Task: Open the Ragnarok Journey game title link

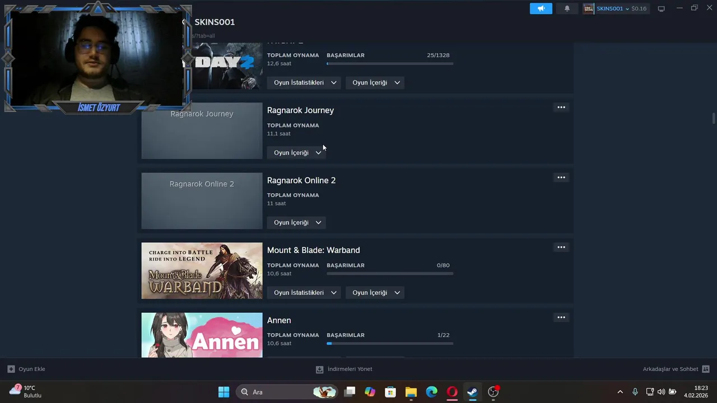Action: (x=300, y=110)
